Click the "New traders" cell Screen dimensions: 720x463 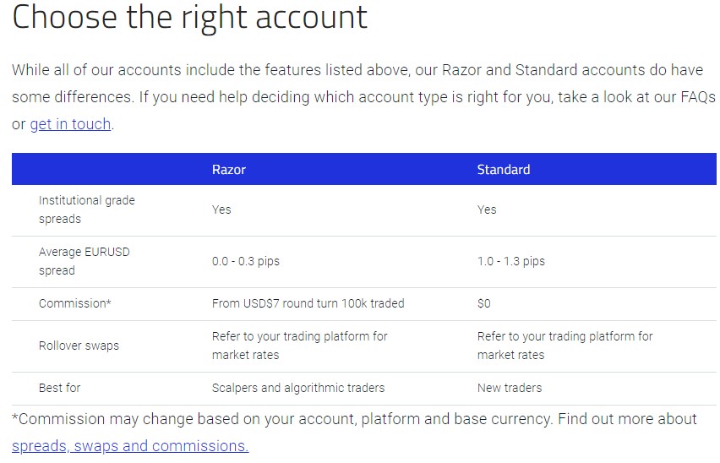point(509,388)
